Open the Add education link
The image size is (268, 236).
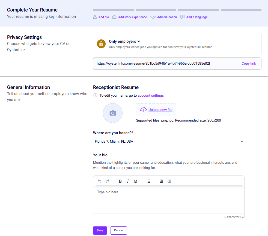click(167, 17)
